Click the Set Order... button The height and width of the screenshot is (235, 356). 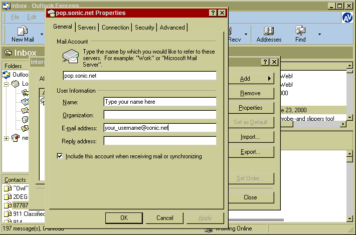tap(251, 178)
